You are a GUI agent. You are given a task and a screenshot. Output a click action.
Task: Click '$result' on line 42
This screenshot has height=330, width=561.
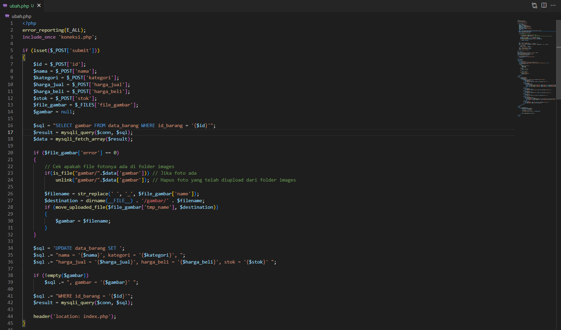tap(43, 303)
